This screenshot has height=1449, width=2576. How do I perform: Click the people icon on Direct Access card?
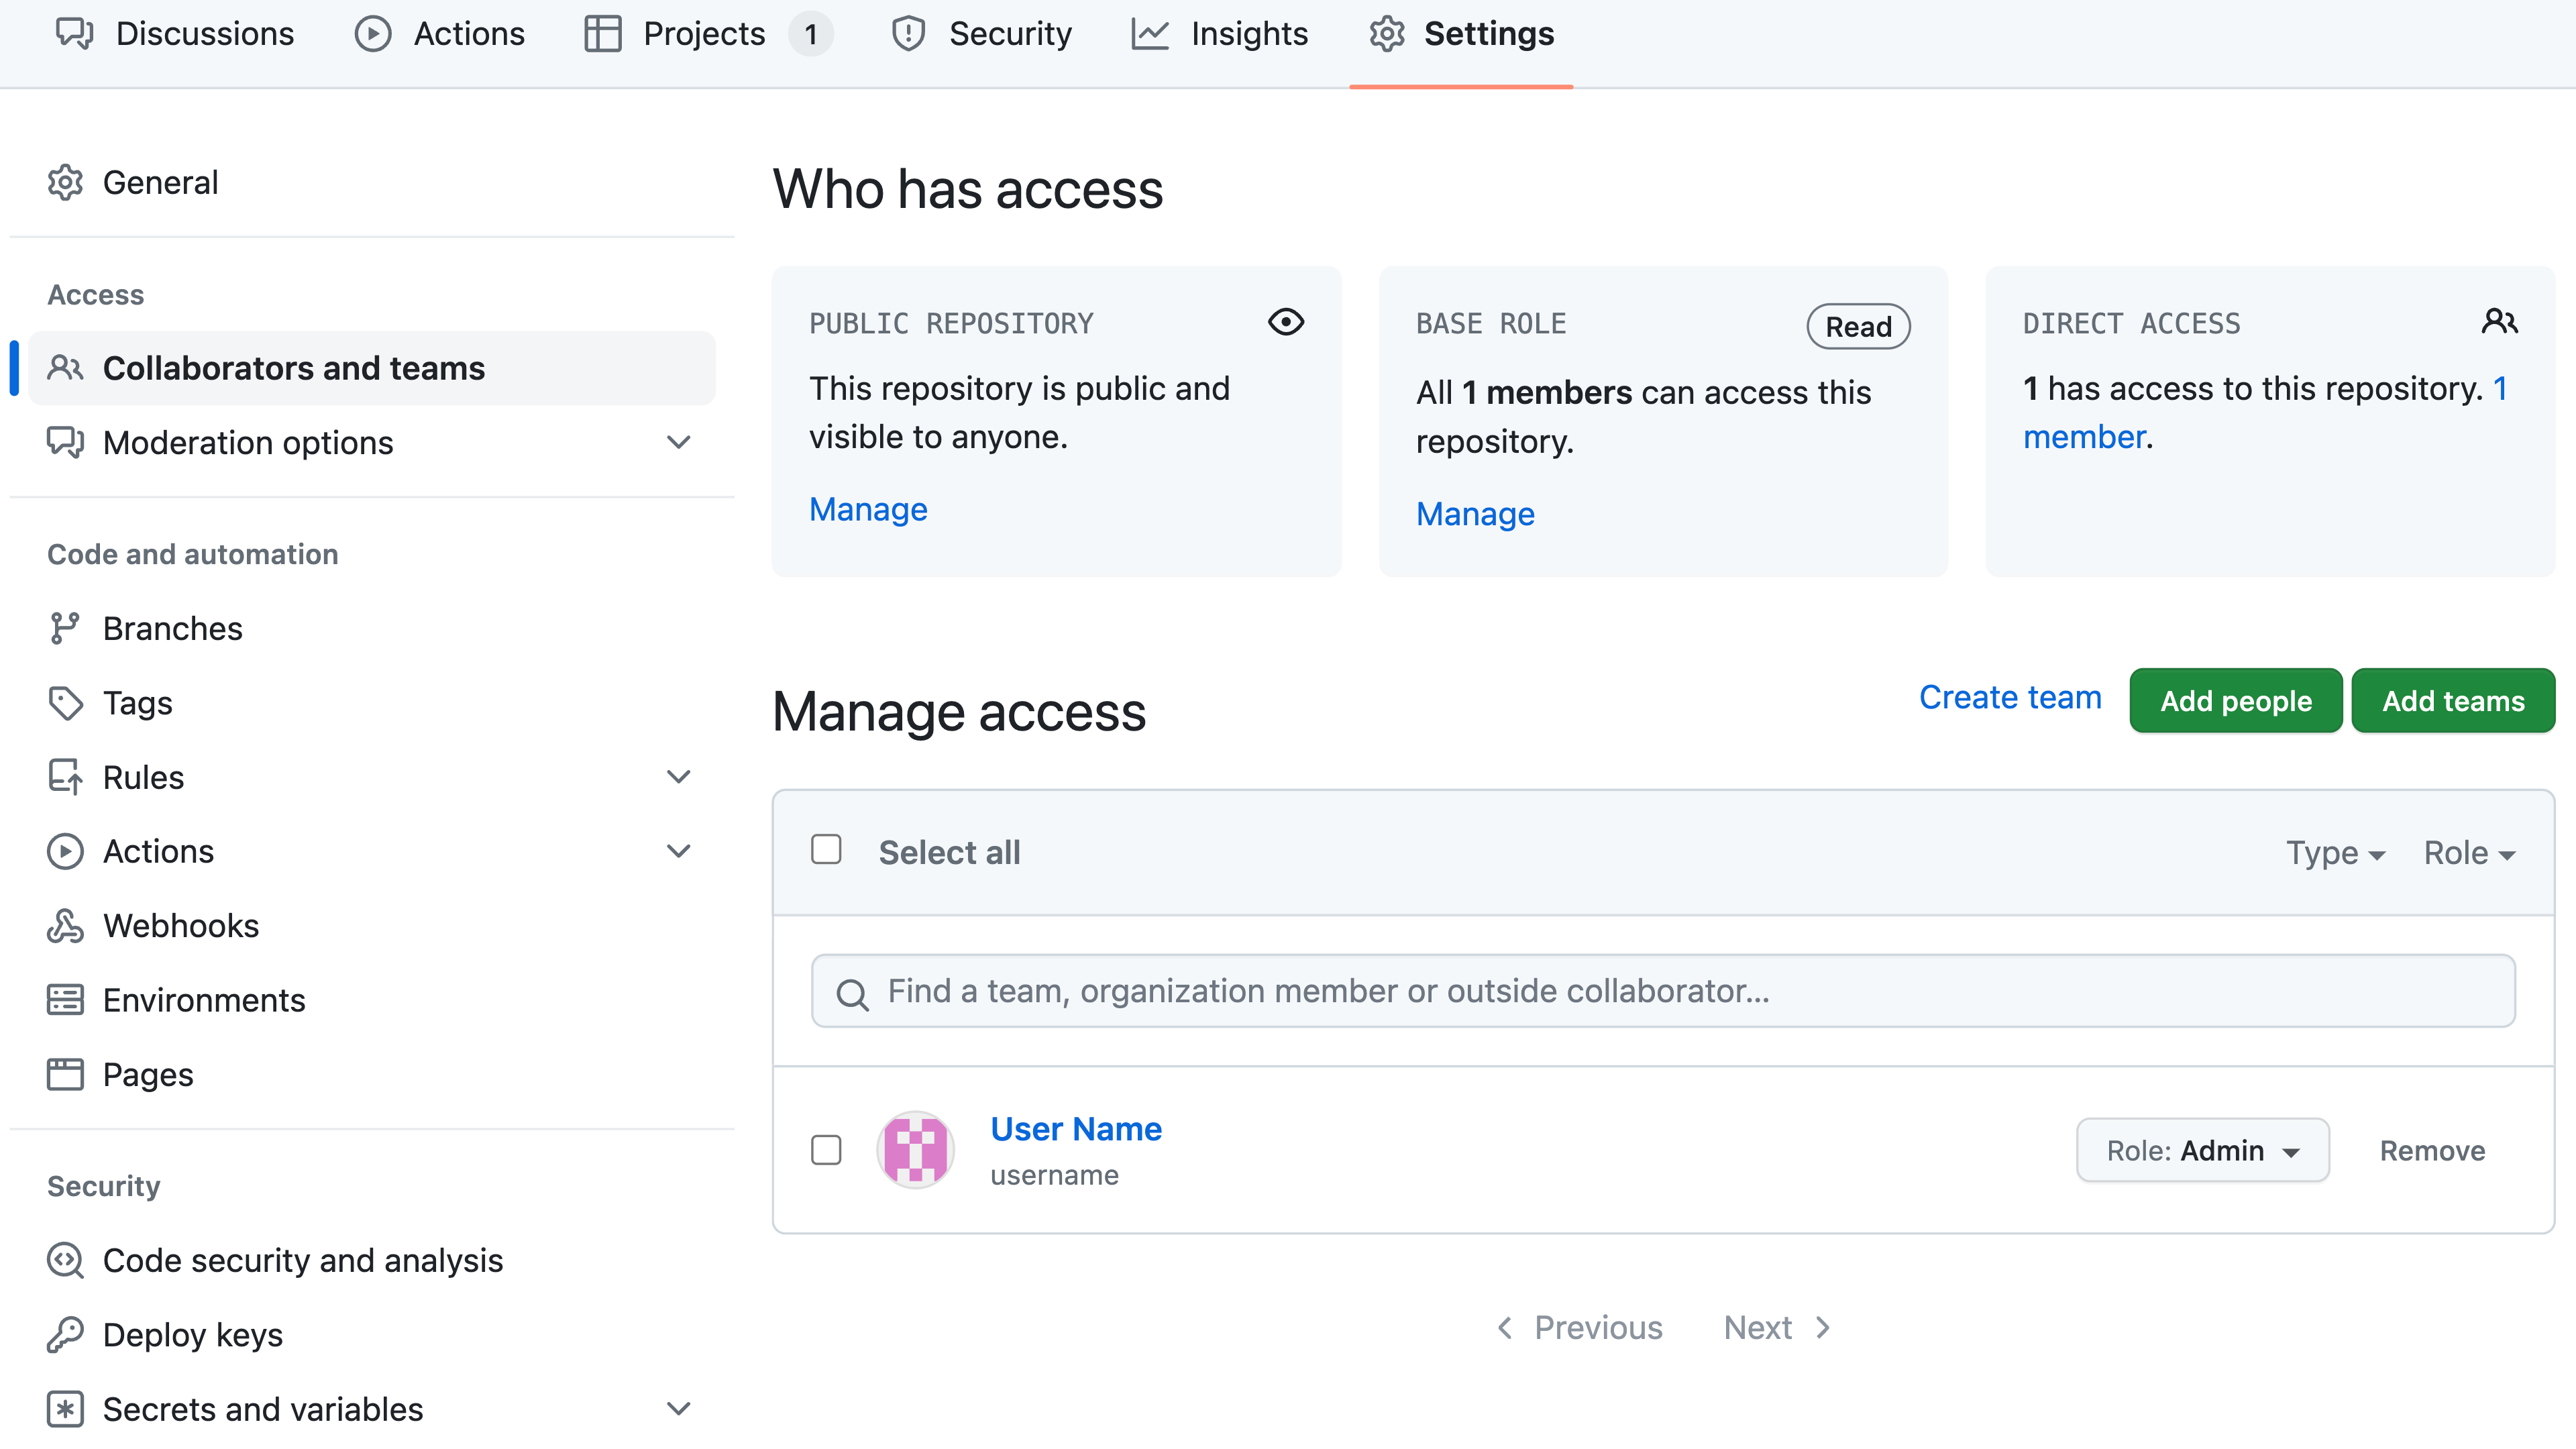pyautogui.click(x=2500, y=322)
